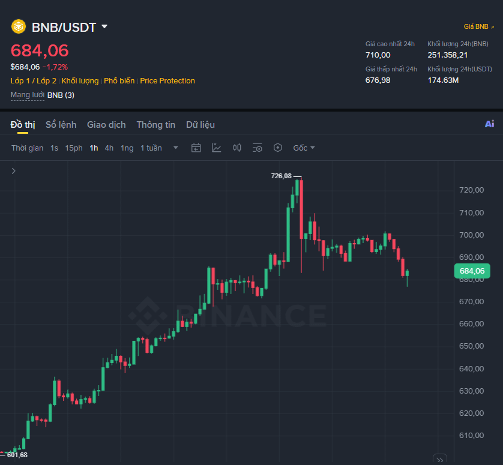Screen dimensions: 503x465
Task: Open the Giá BNB link
Action: click(479, 26)
